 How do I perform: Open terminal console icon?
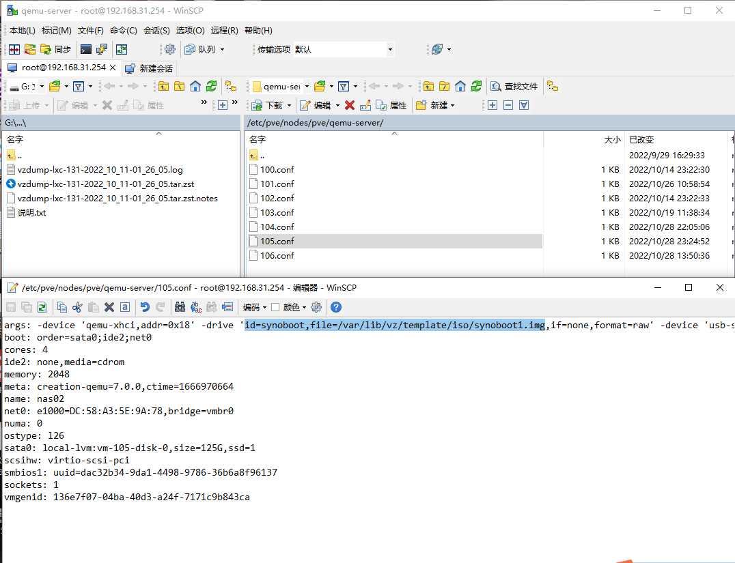pyautogui.click(x=86, y=49)
